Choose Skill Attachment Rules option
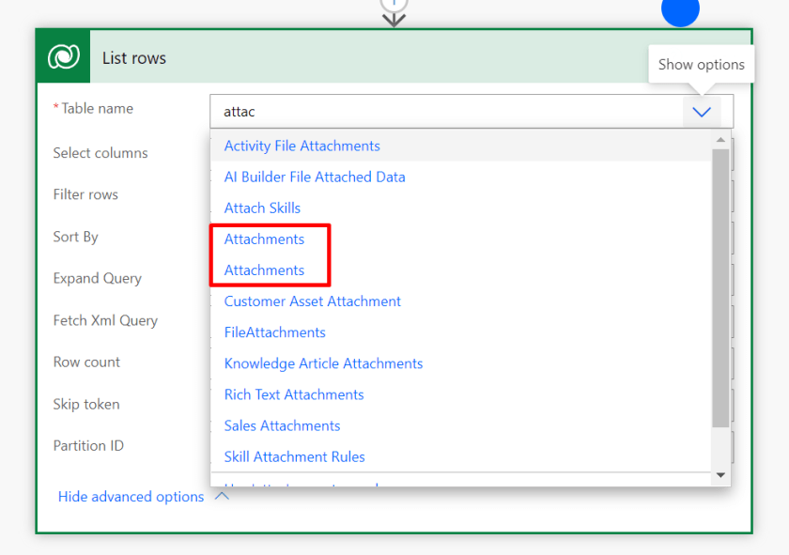Screen dimensions: 789x555 [x=294, y=455]
